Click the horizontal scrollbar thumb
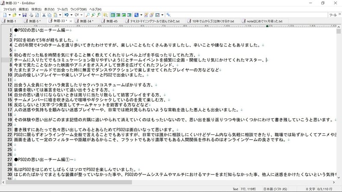 click(69, 182)
